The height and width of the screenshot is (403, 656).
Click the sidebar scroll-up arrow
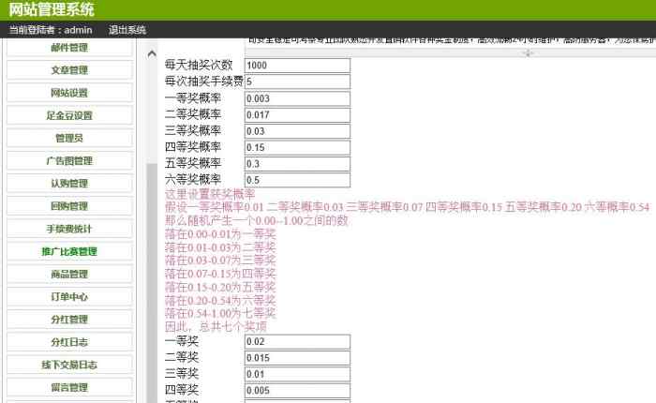[x=154, y=54]
